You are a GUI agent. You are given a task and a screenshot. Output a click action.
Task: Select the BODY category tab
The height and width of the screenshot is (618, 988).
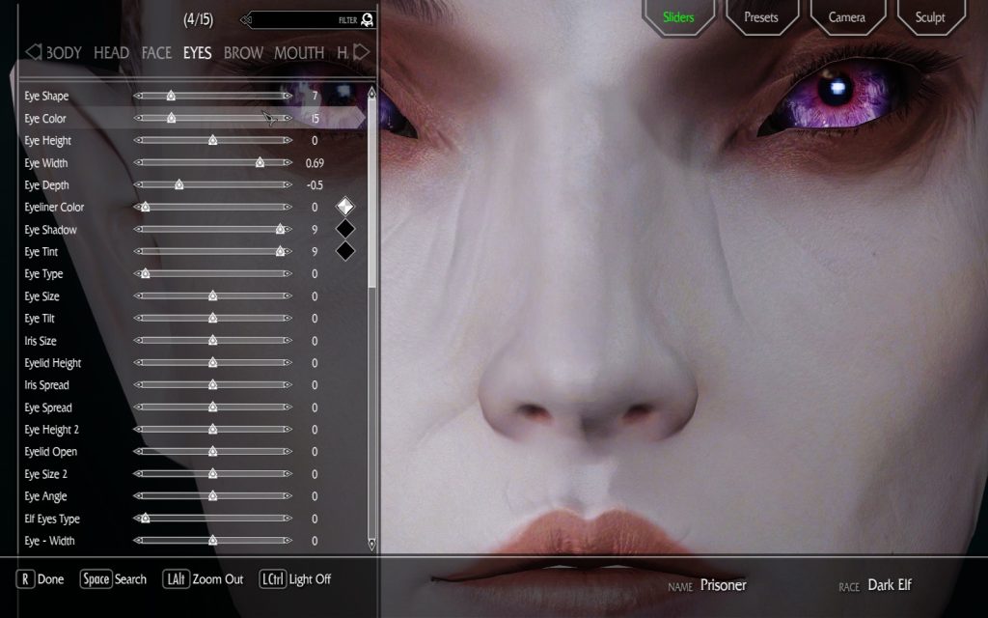[64, 53]
